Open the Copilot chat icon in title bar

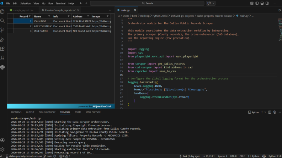click(209, 3)
